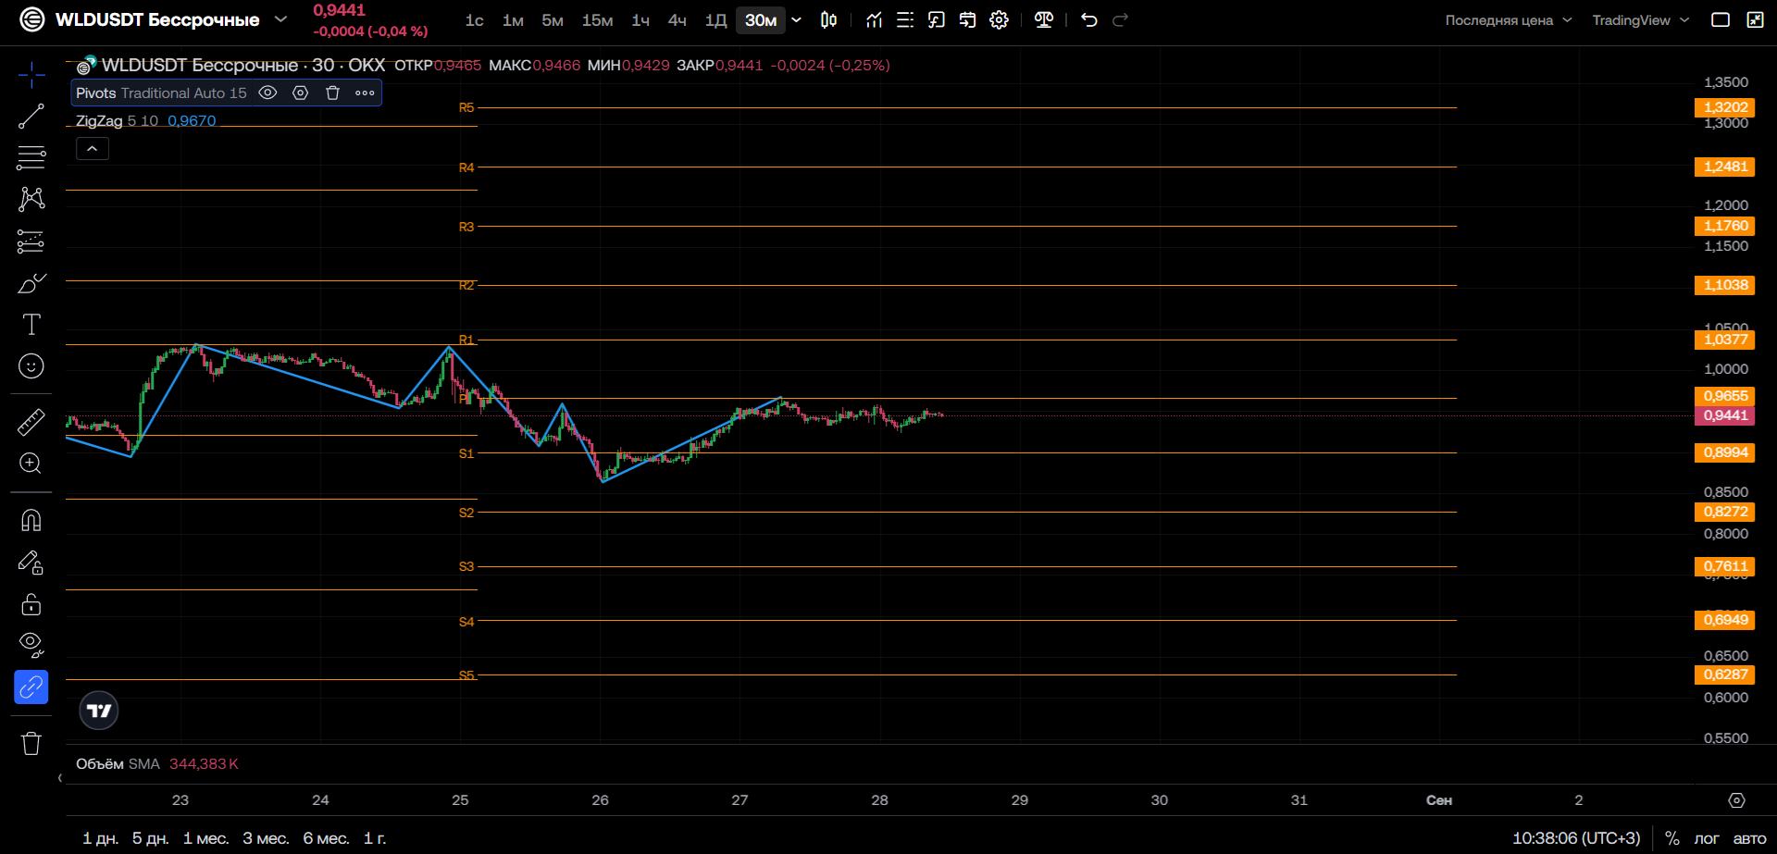Toggle stay in drawing mode pencil-lock

click(x=31, y=563)
